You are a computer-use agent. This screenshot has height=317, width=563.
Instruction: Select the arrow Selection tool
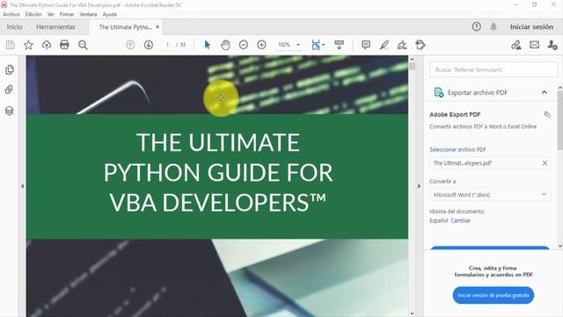[x=208, y=45]
